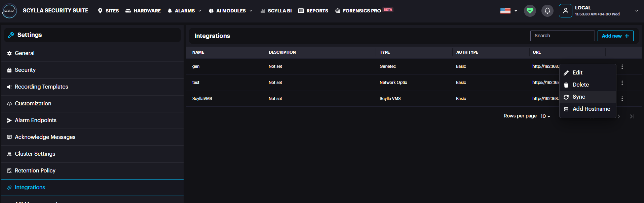Open Forensics Pro from top navigation
644x203 pixels.
(x=362, y=11)
